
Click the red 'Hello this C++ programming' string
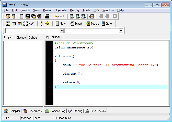[x=118, y=65]
